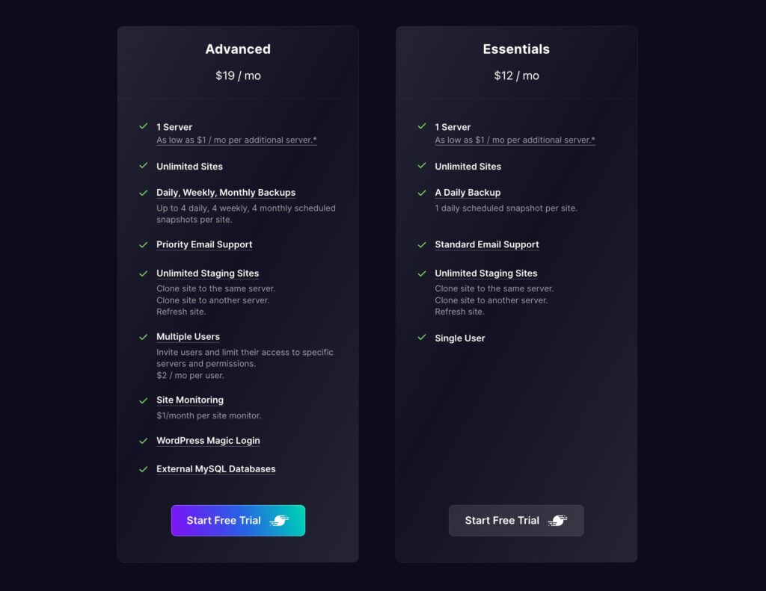Select the Advanced plan heading
This screenshot has height=591, width=766.
[x=238, y=49]
